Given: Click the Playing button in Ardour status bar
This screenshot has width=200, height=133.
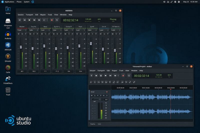Looking at the screenshot, I should pyautogui.click(x=92, y=124).
